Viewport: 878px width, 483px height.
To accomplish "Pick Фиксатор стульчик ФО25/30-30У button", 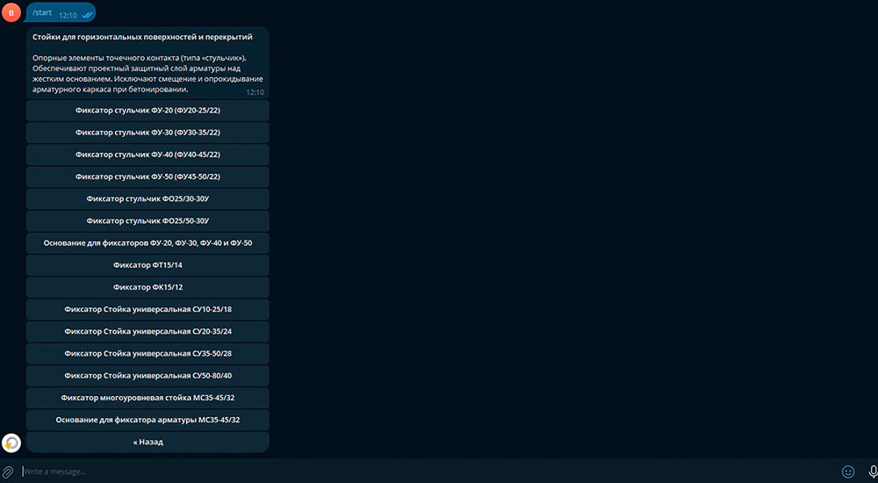I will 148,199.
